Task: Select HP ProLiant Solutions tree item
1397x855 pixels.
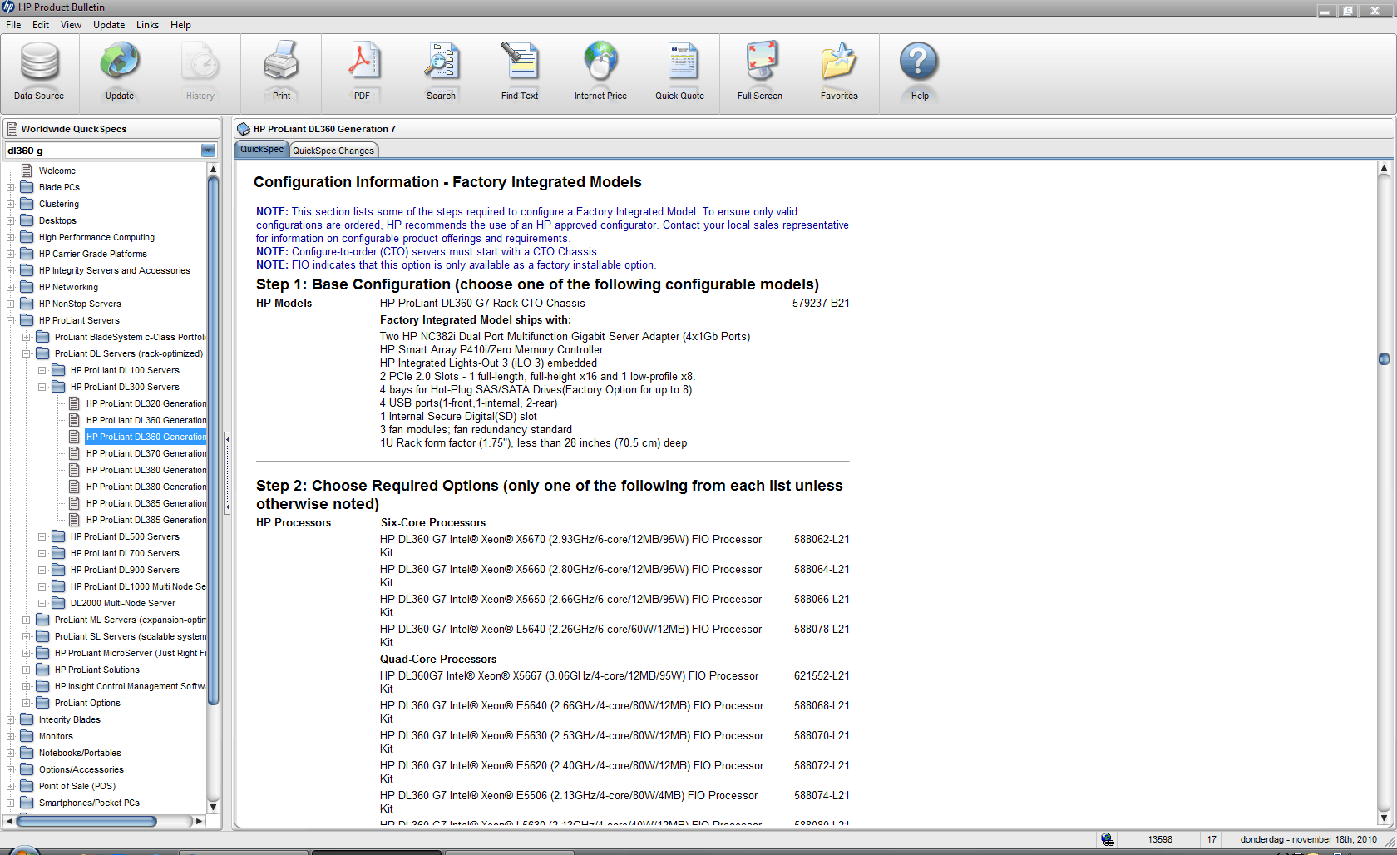Action: pos(97,670)
